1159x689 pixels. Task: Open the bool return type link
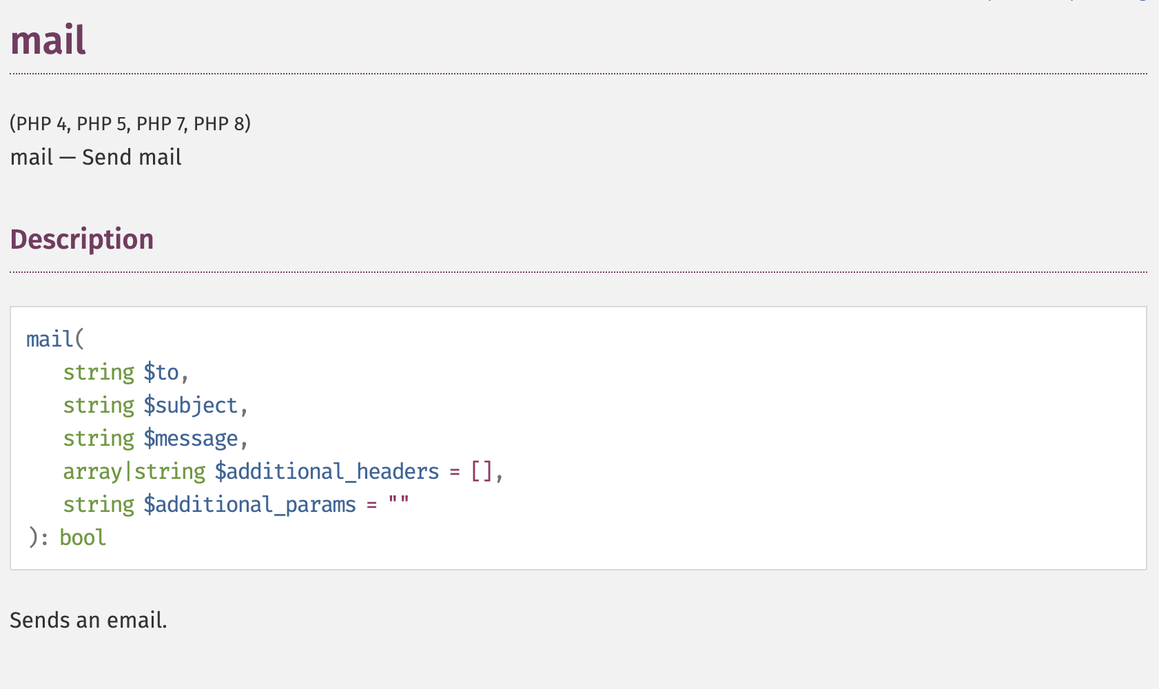(x=83, y=537)
